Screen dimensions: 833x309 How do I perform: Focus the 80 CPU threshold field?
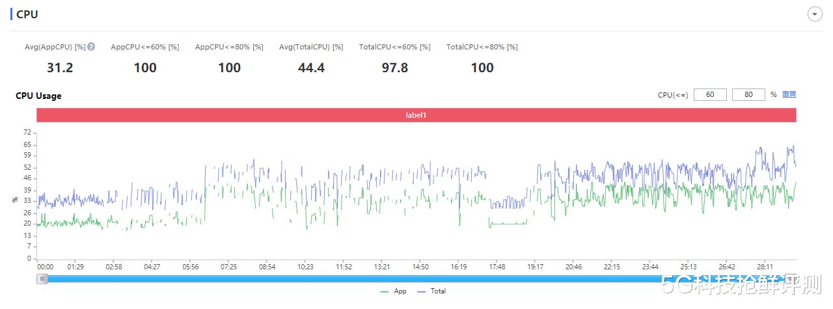[x=748, y=95]
